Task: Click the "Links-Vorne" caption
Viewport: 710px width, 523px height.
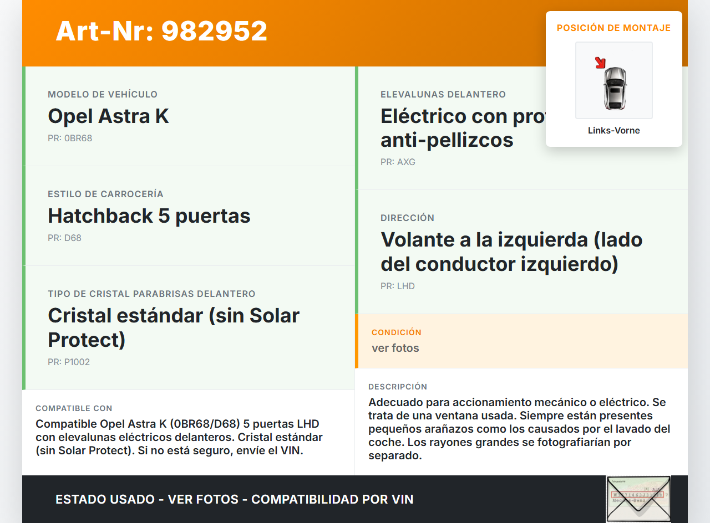Action: tap(614, 131)
